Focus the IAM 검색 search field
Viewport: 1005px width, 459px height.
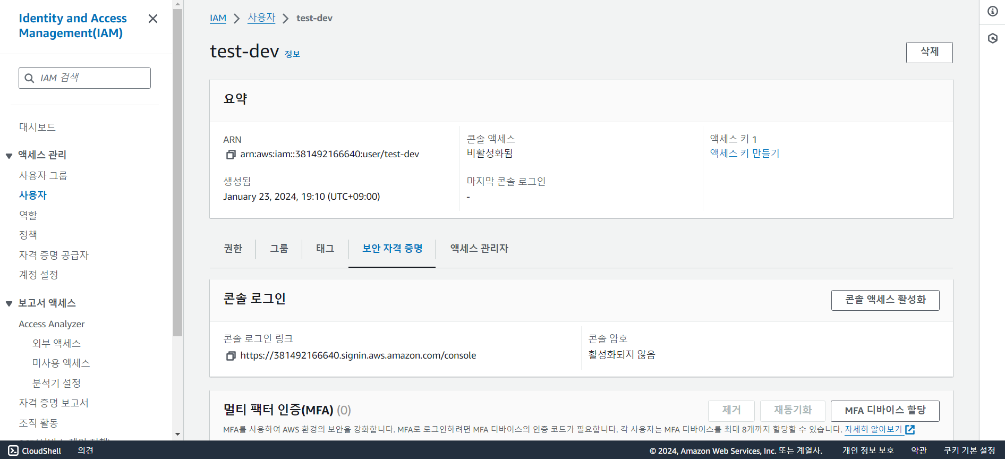pyautogui.click(x=84, y=78)
